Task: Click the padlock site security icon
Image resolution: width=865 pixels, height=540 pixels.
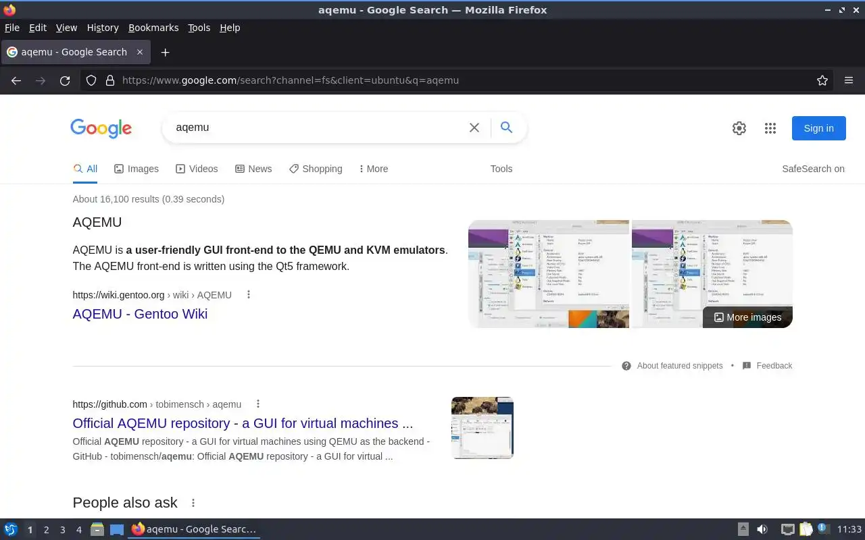Action: tap(110, 80)
